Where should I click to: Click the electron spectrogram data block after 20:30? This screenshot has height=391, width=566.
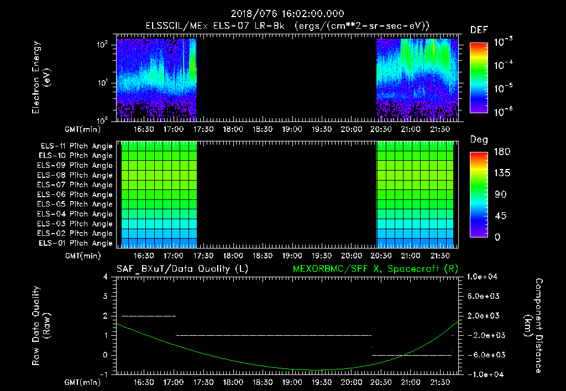[417, 79]
